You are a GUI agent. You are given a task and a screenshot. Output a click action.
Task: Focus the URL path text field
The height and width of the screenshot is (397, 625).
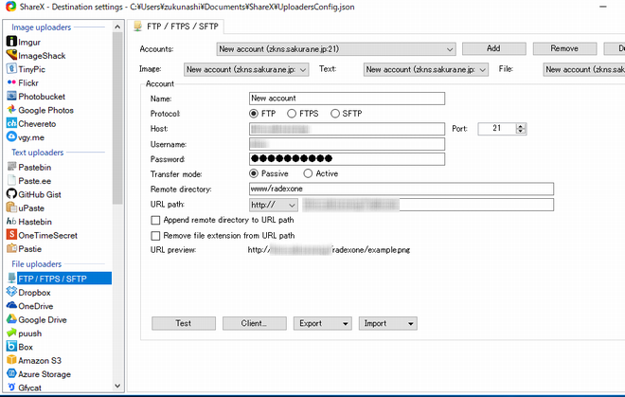pos(428,205)
